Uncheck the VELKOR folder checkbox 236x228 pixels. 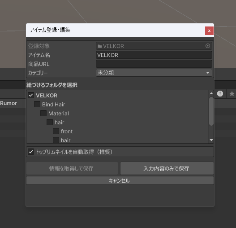pyautogui.click(x=31, y=95)
